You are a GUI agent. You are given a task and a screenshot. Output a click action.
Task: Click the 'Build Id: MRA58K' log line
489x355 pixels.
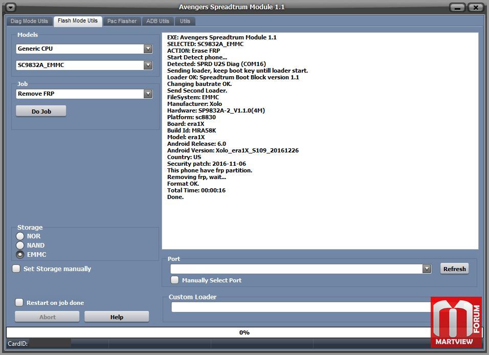pos(191,130)
